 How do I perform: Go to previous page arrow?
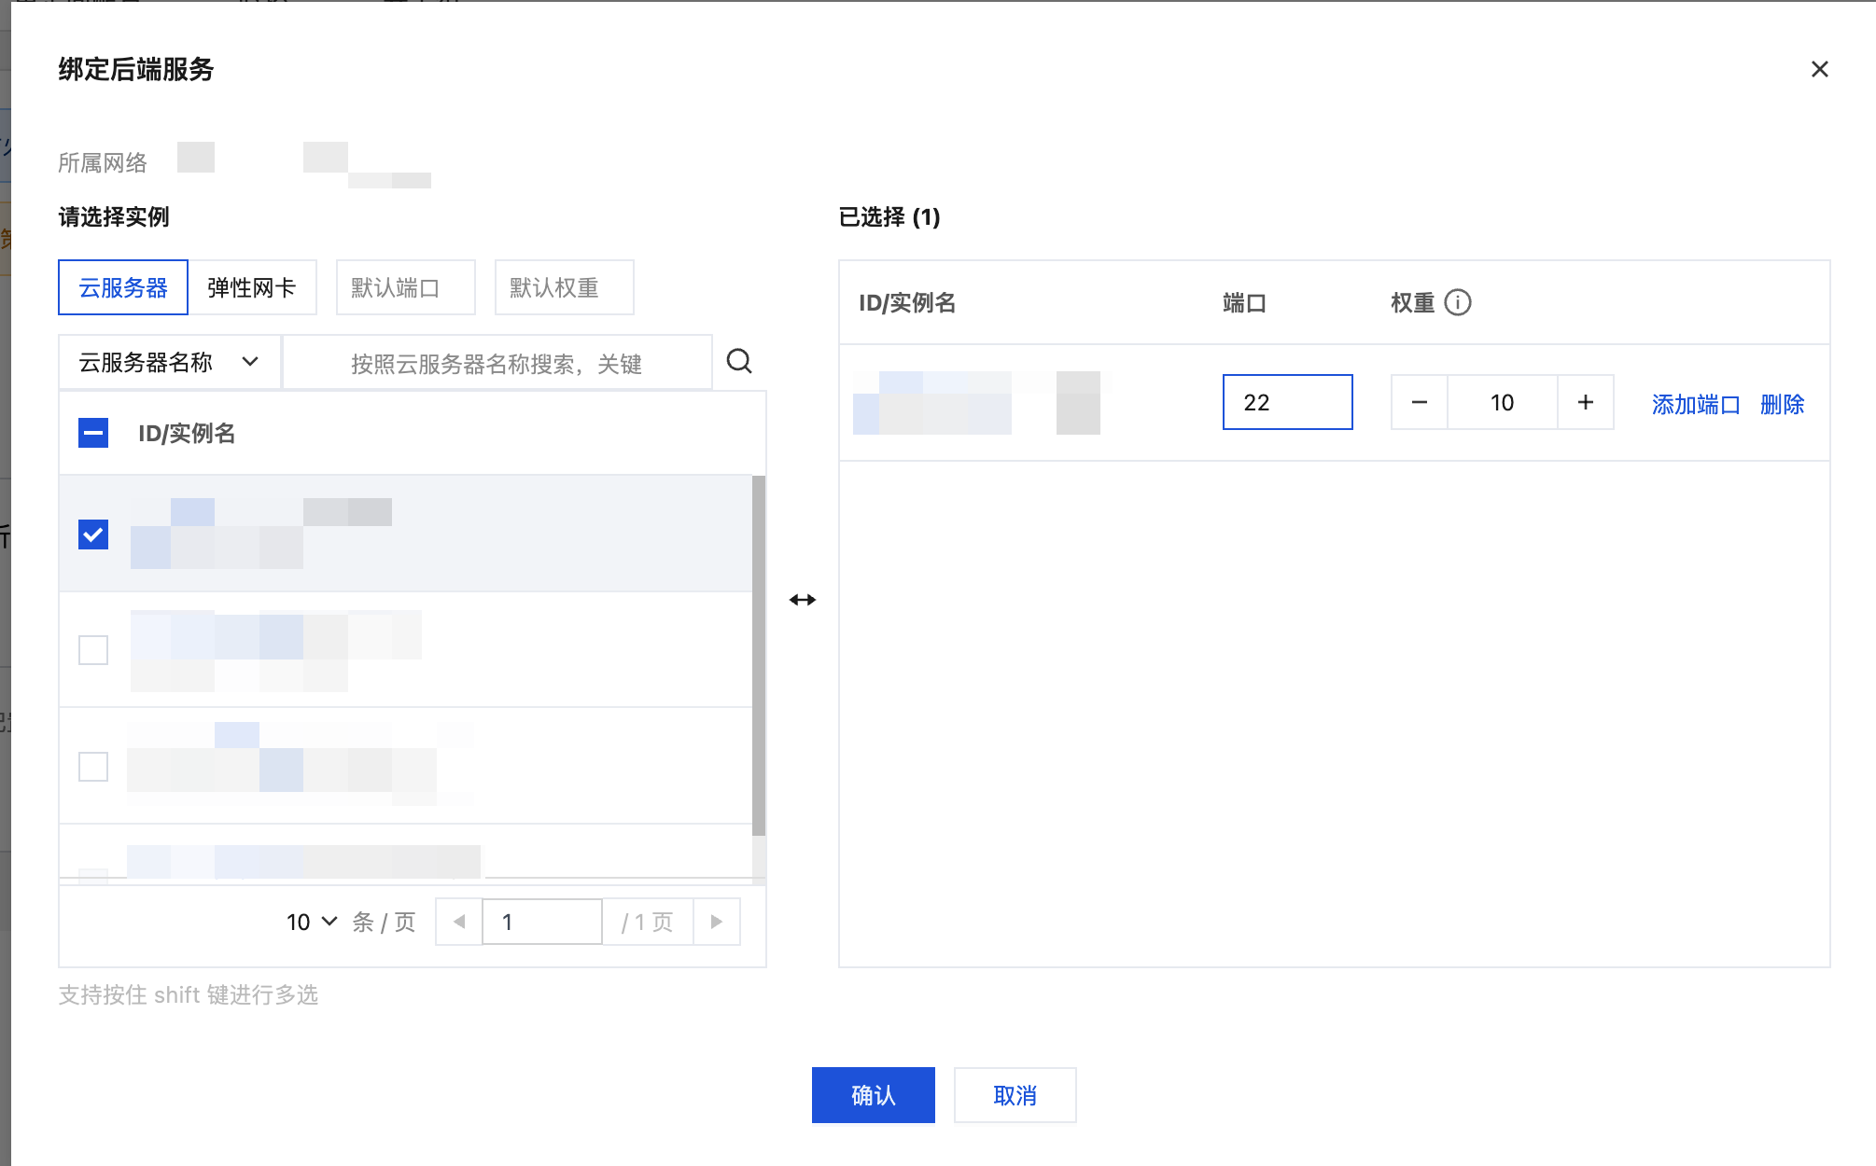point(459,922)
